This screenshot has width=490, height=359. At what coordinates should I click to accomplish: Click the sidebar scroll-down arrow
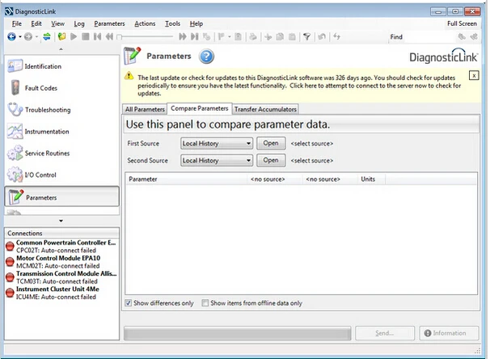pos(61,221)
